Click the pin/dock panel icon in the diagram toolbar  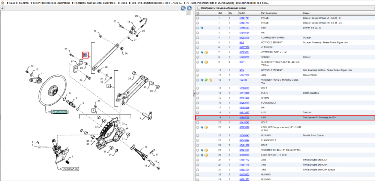[2, 8]
